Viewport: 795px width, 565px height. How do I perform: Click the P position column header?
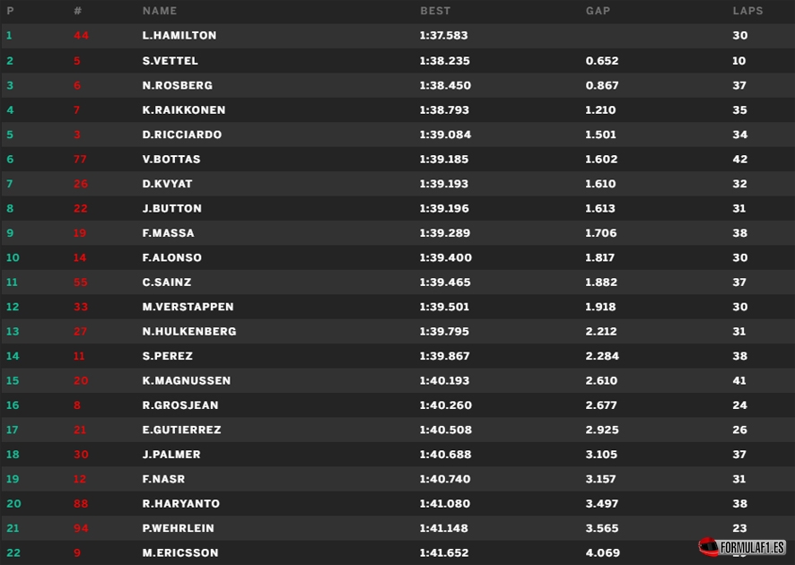tap(10, 11)
